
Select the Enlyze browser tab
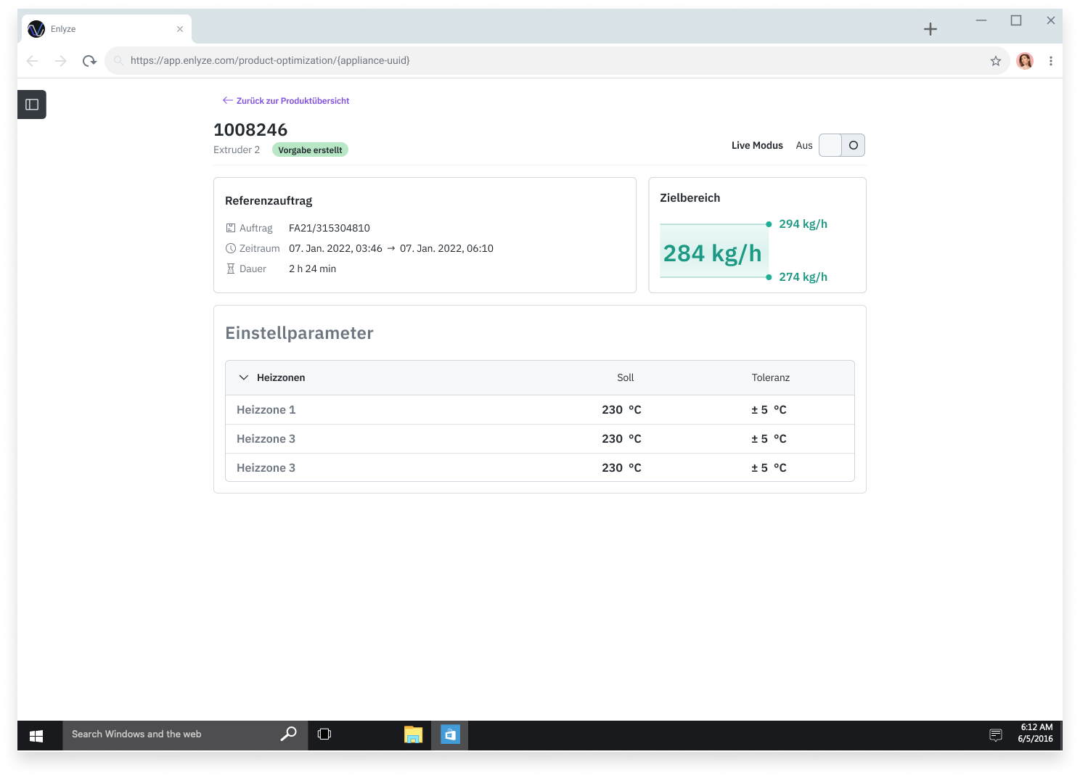(102, 29)
